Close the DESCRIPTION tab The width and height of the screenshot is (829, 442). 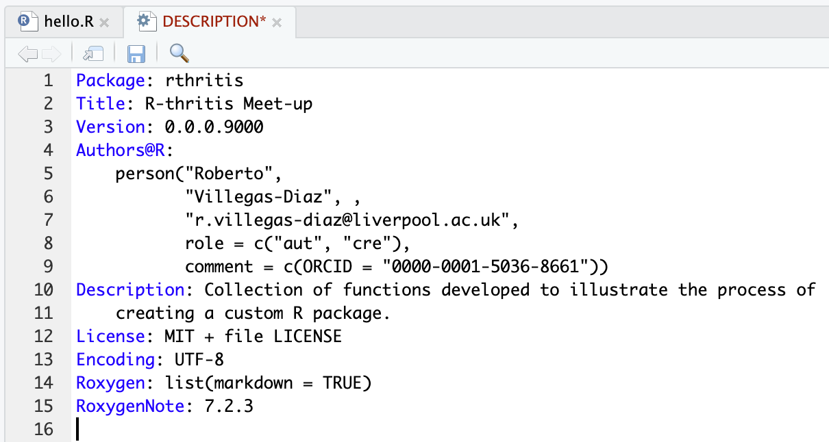pos(277,23)
